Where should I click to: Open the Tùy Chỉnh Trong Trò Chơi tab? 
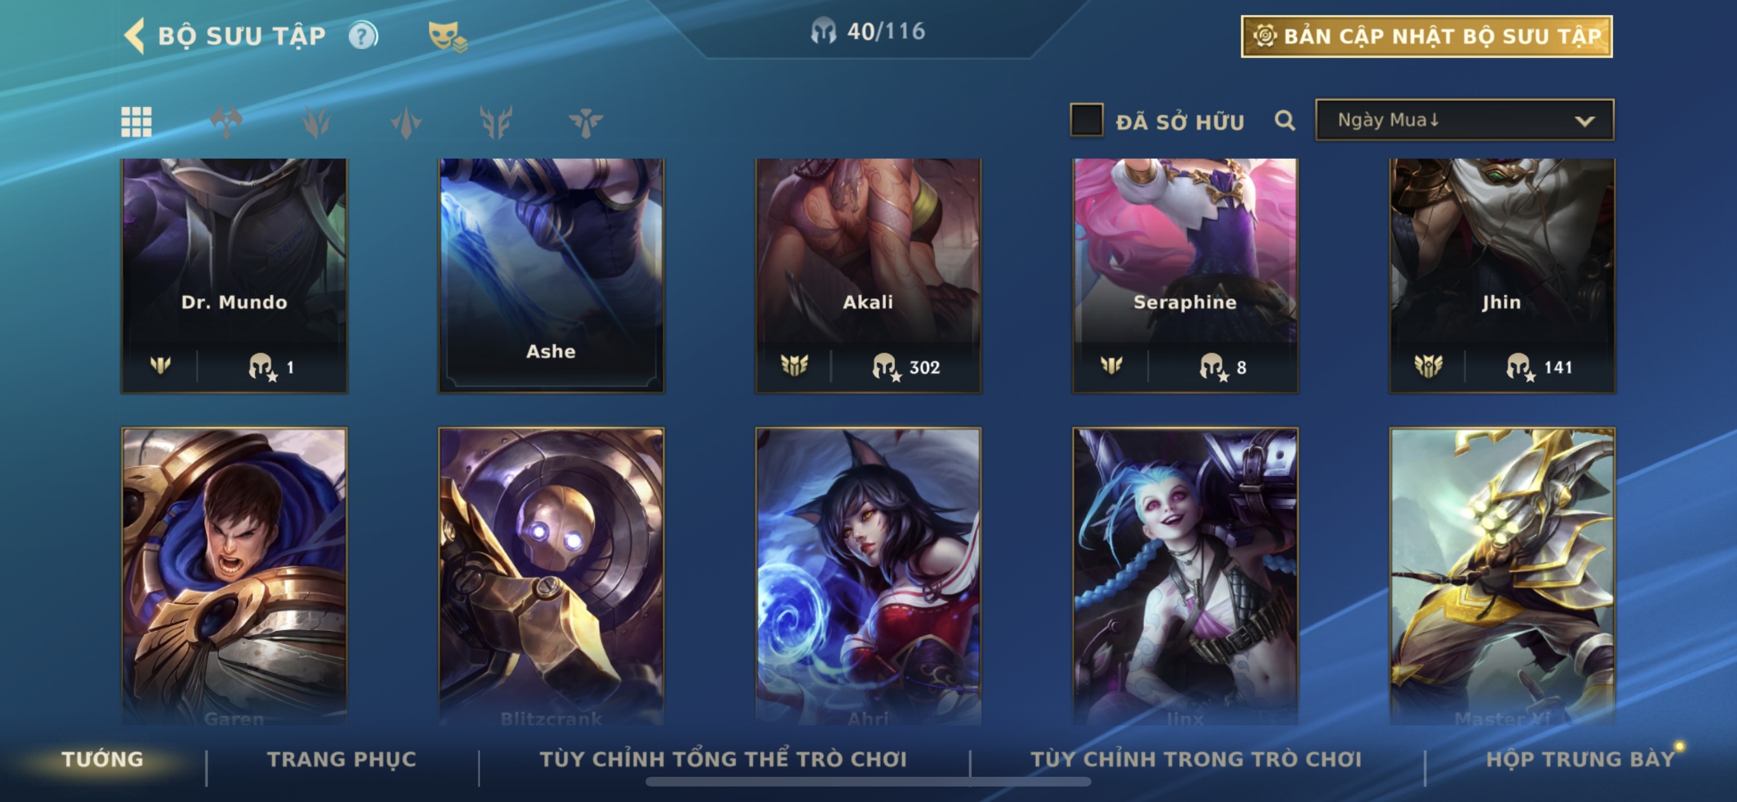click(1195, 759)
